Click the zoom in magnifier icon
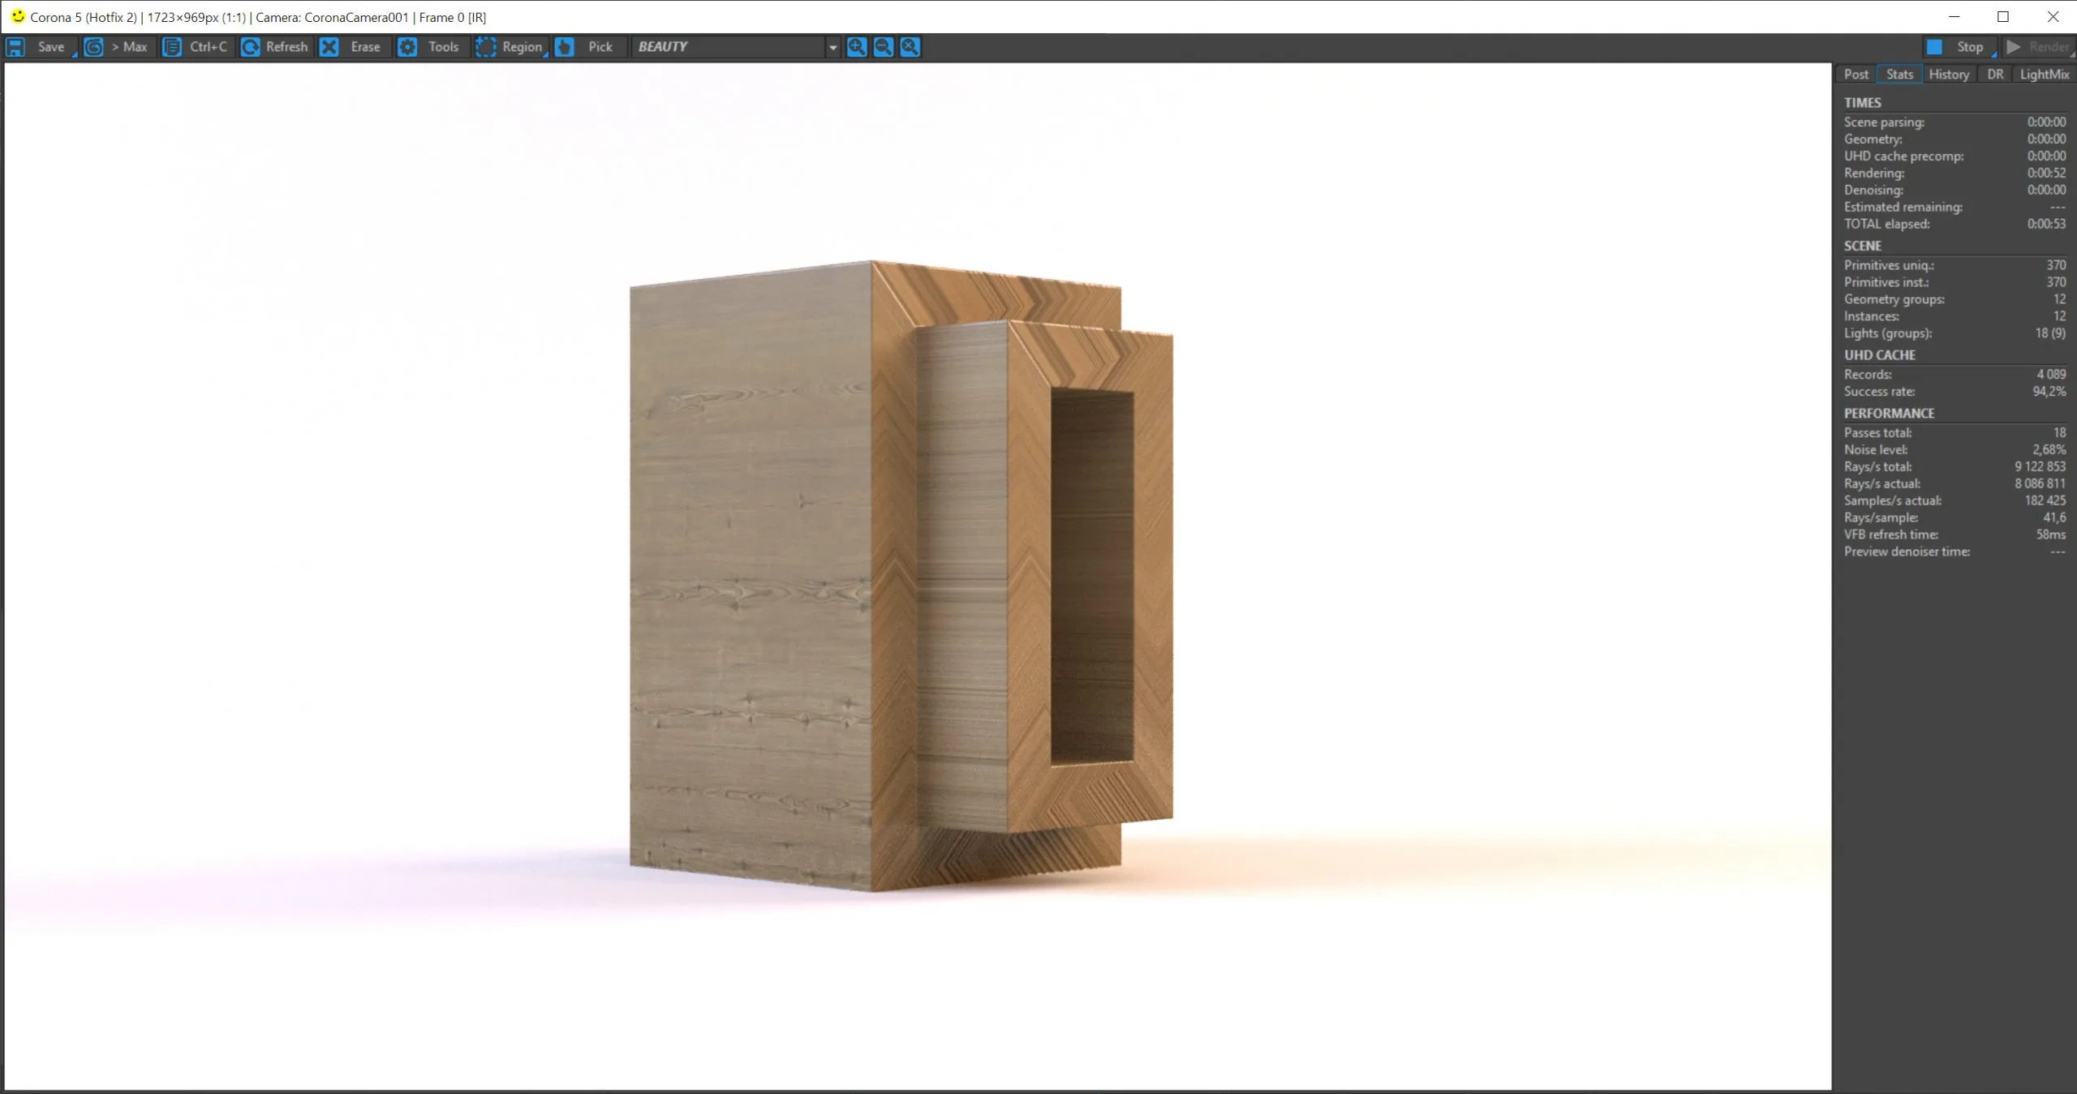 tap(857, 47)
